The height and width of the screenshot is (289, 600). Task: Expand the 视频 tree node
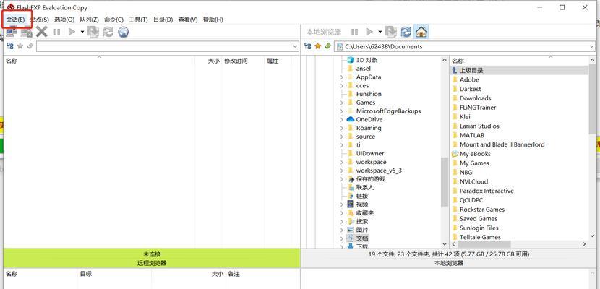[x=341, y=204]
